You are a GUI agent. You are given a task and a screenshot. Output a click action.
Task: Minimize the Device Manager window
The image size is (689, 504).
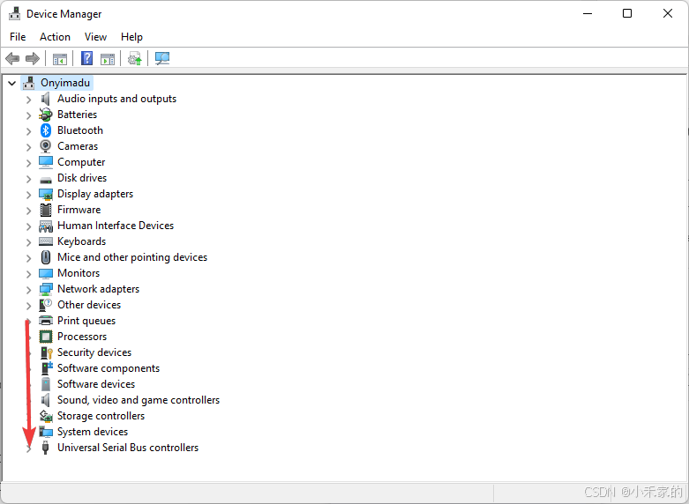pos(588,13)
